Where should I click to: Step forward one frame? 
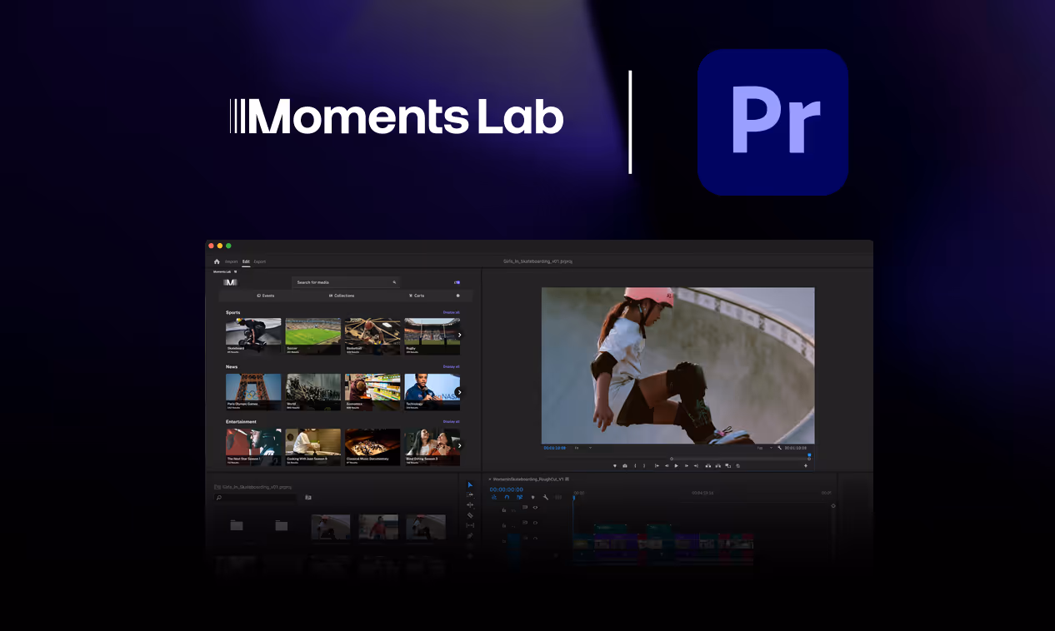[x=687, y=466]
